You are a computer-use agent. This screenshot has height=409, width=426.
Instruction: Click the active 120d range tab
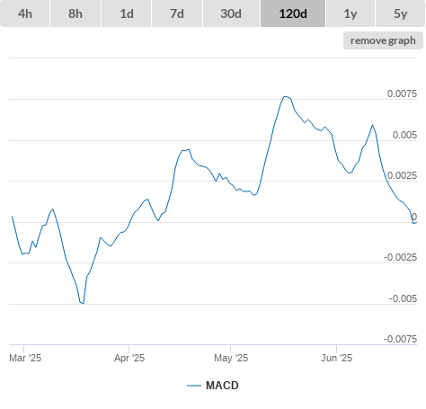pos(293,13)
